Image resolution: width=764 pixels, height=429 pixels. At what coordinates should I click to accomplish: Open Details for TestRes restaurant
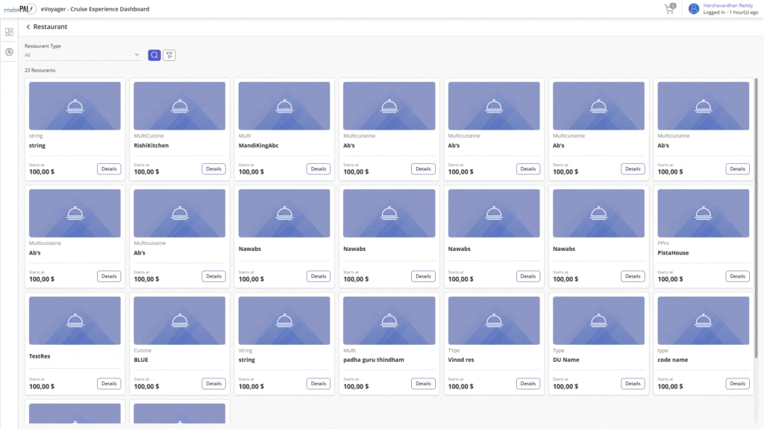point(109,384)
